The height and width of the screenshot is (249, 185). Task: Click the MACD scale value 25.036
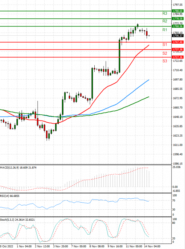[x=176, y=167]
